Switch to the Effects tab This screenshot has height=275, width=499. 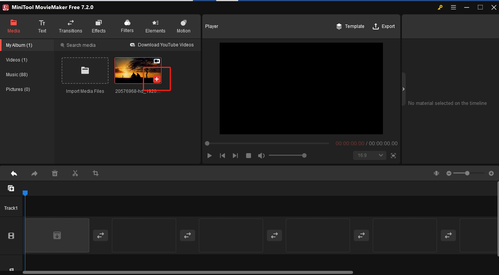click(99, 26)
